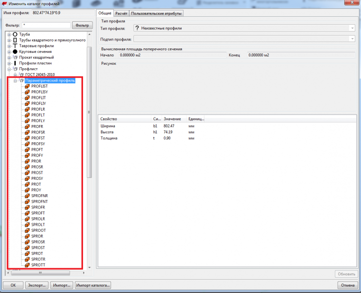Screen dimensions: 361x293
Task: Collapse the Параметрический профиль node
Action: click(15, 81)
